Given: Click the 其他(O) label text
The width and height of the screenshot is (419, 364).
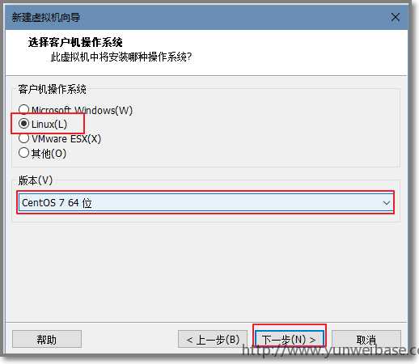Looking at the screenshot, I should (49, 154).
